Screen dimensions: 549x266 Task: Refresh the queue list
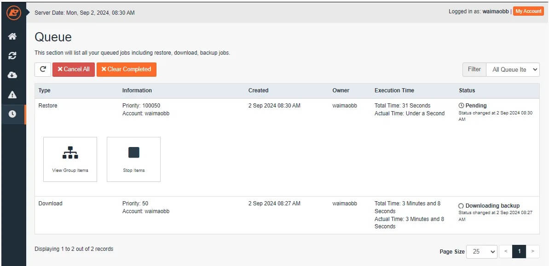[x=43, y=69]
